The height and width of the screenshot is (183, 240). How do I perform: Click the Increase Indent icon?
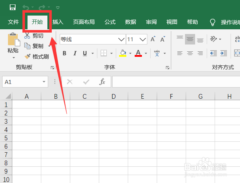click(x=224, y=53)
